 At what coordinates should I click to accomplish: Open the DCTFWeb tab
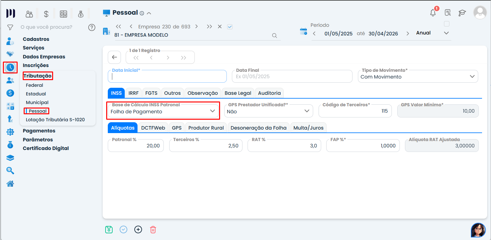[153, 128]
